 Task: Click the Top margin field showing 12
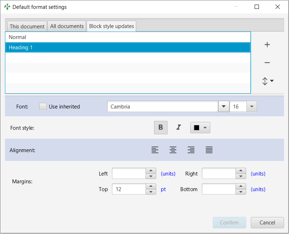point(129,189)
